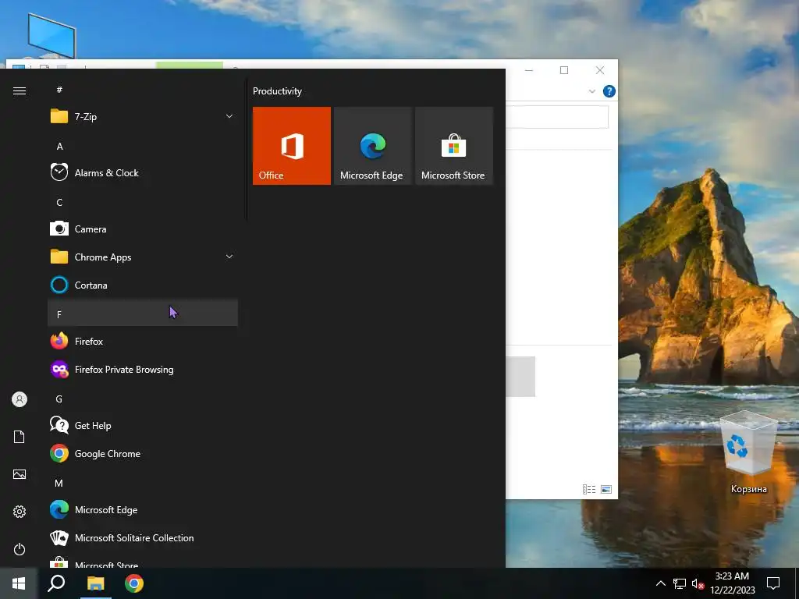Open Documents from the Start sidebar
Image resolution: width=799 pixels, height=599 pixels.
(20, 437)
